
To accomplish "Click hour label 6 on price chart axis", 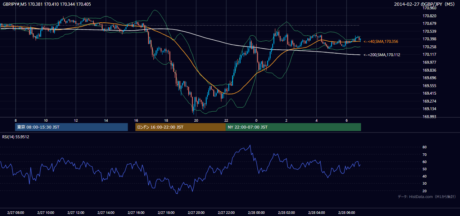I will [x=346, y=120].
